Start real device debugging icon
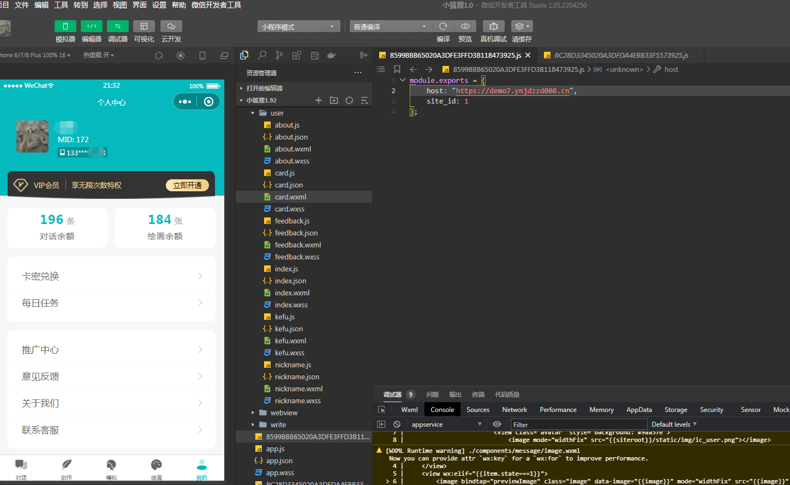 494,26
